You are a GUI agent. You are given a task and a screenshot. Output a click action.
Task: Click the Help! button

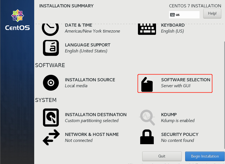click(212, 14)
